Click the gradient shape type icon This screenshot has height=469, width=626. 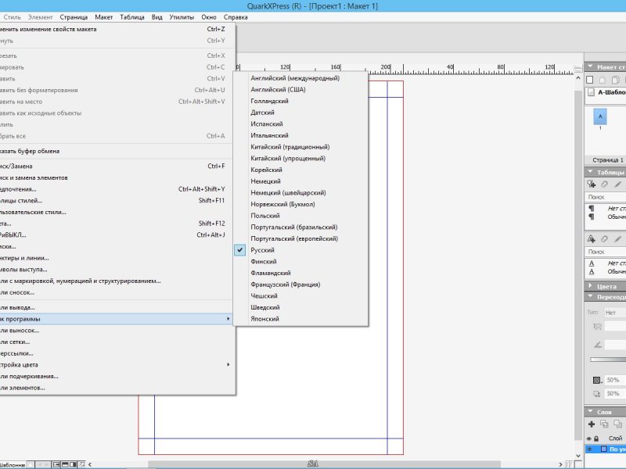(597, 327)
